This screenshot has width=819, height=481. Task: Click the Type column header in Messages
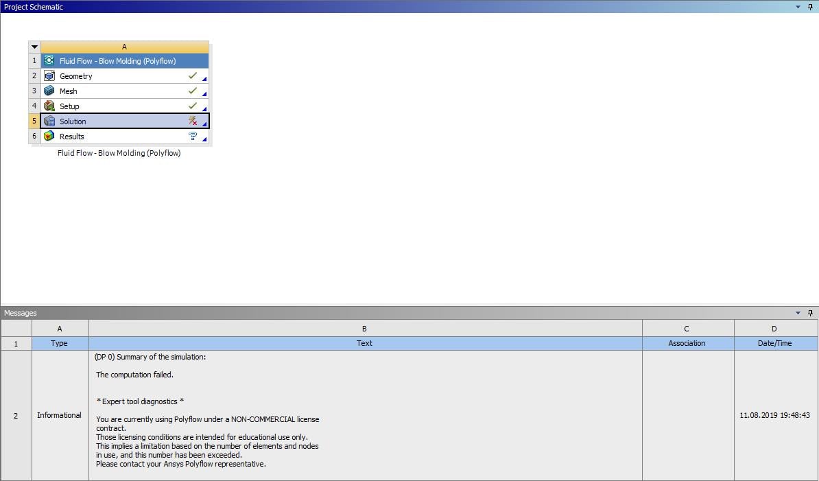click(x=60, y=343)
